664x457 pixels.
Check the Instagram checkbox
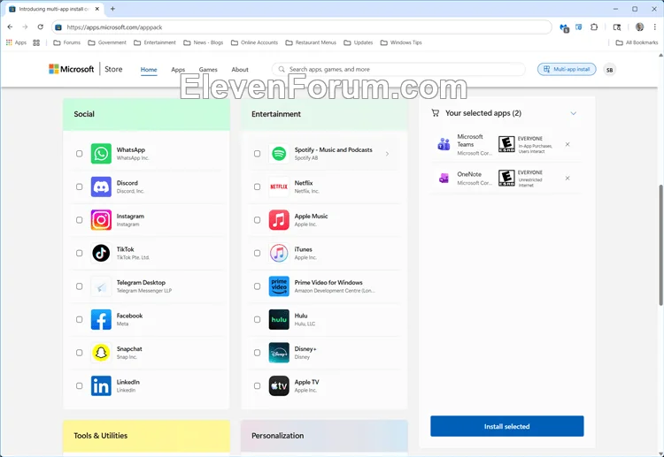point(79,220)
